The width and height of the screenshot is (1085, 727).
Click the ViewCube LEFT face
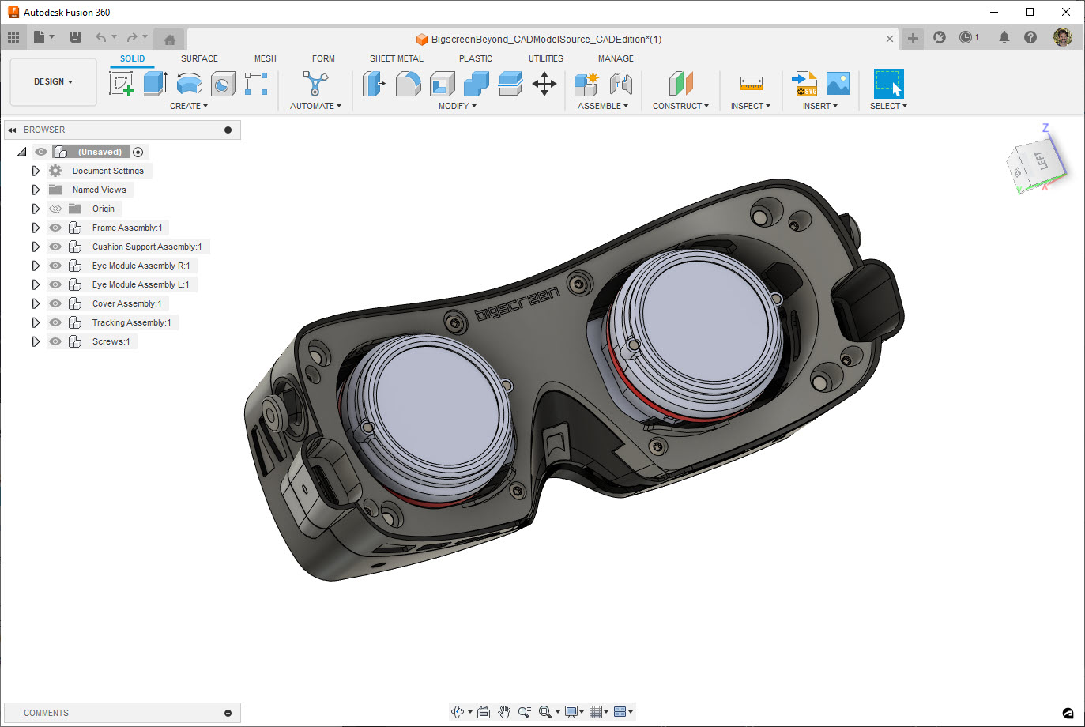pos(1042,161)
